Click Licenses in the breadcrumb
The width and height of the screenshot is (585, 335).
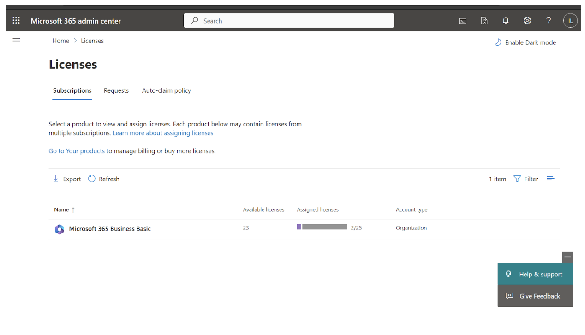pyautogui.click(x=92, y=41)
